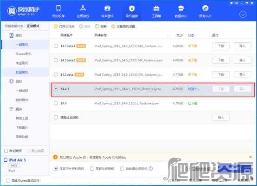Open the 工具箱 toolbox section
257x186 pixels.
tap(156, 11)
